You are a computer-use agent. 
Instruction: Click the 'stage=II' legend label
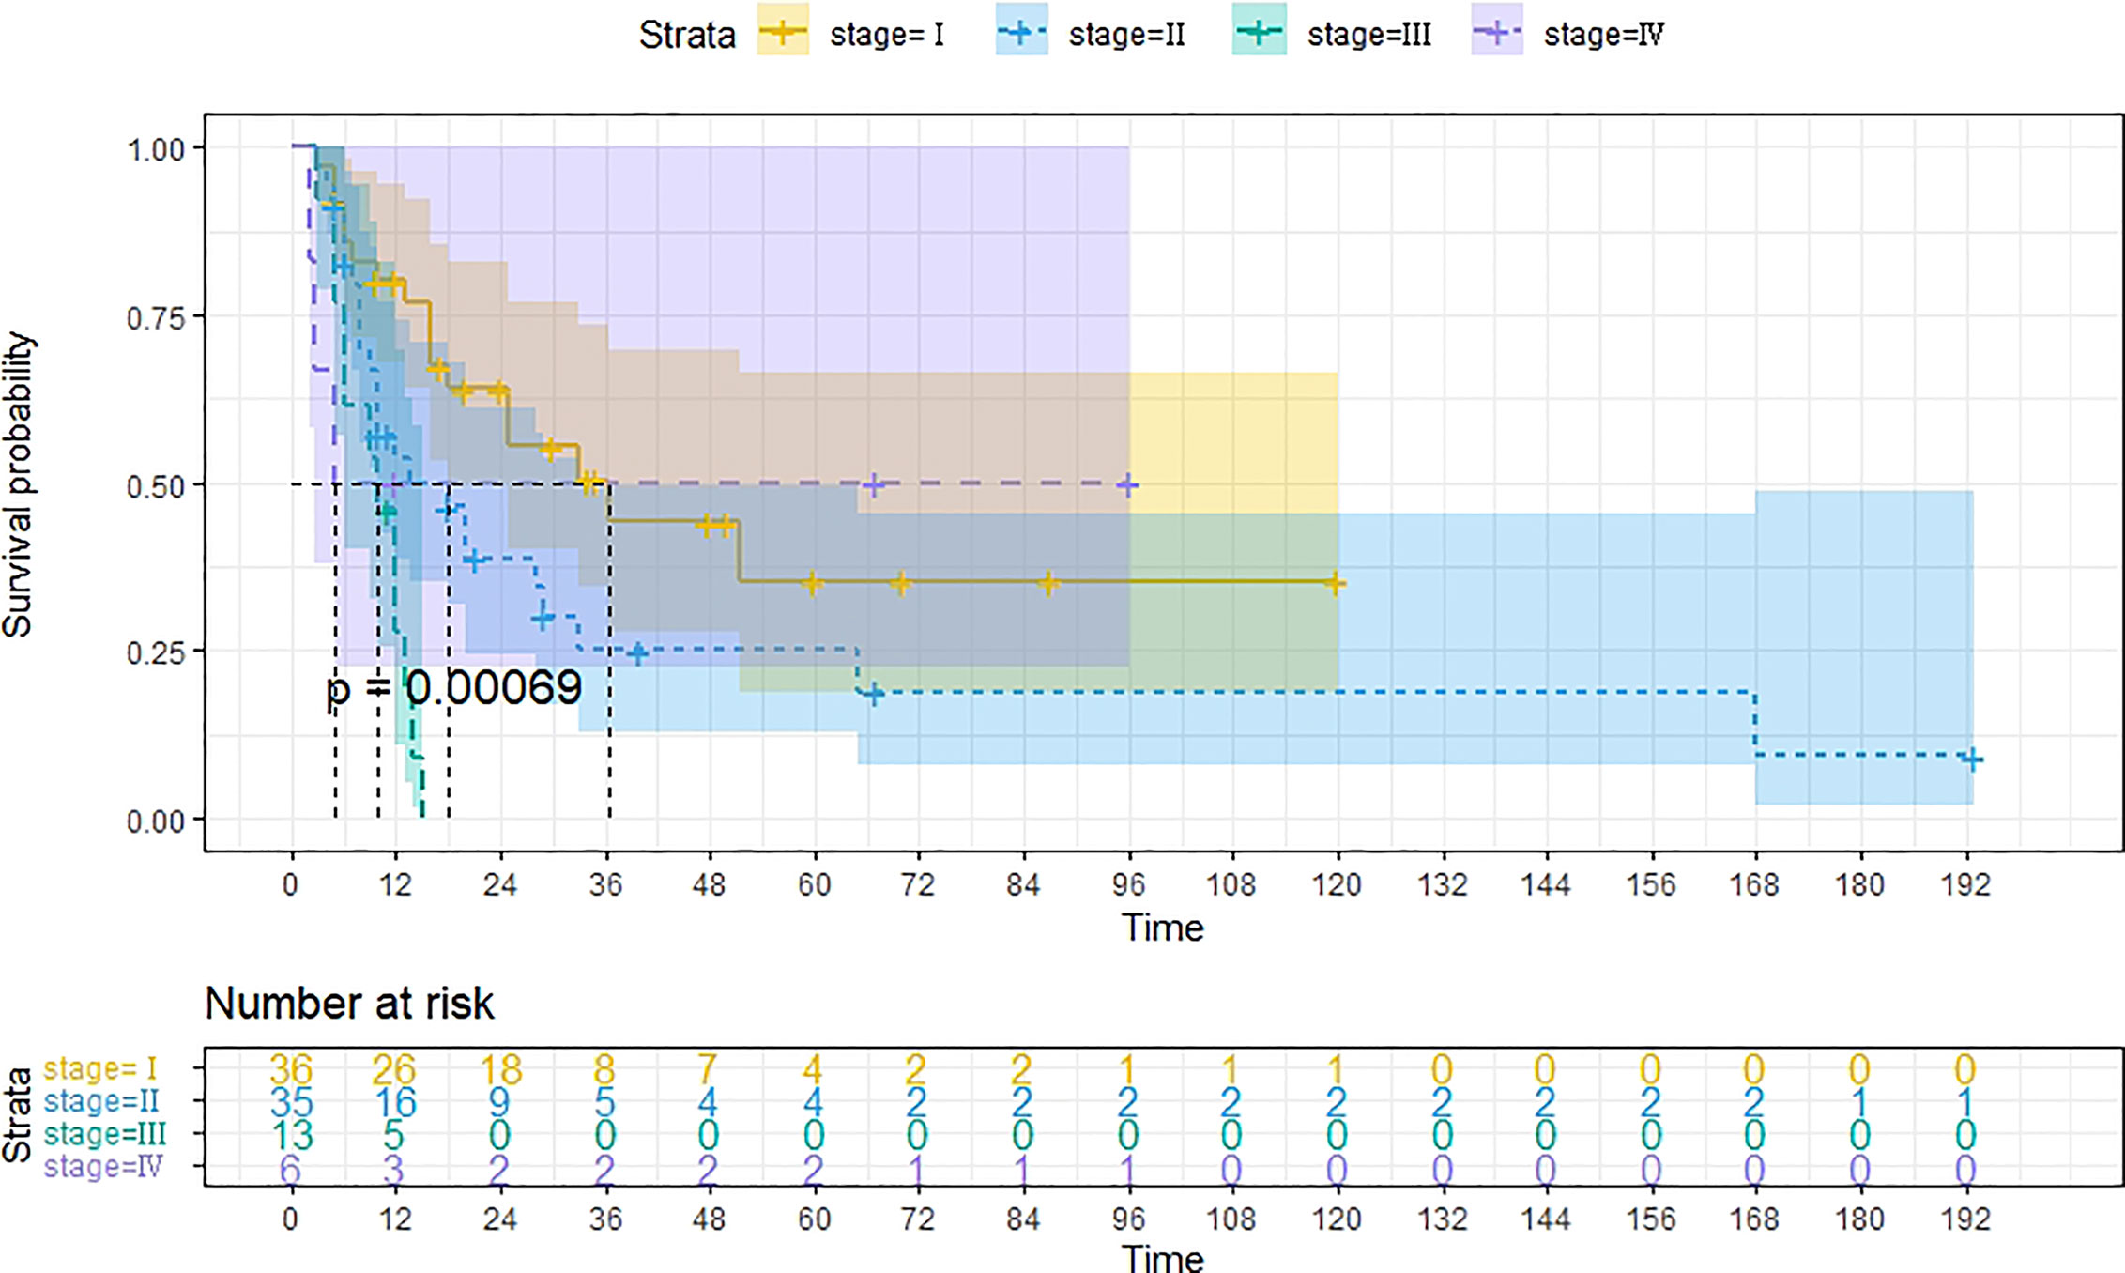coord(1126,36)
